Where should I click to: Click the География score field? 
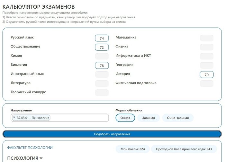pyautogui.click(x=207, y=65)
